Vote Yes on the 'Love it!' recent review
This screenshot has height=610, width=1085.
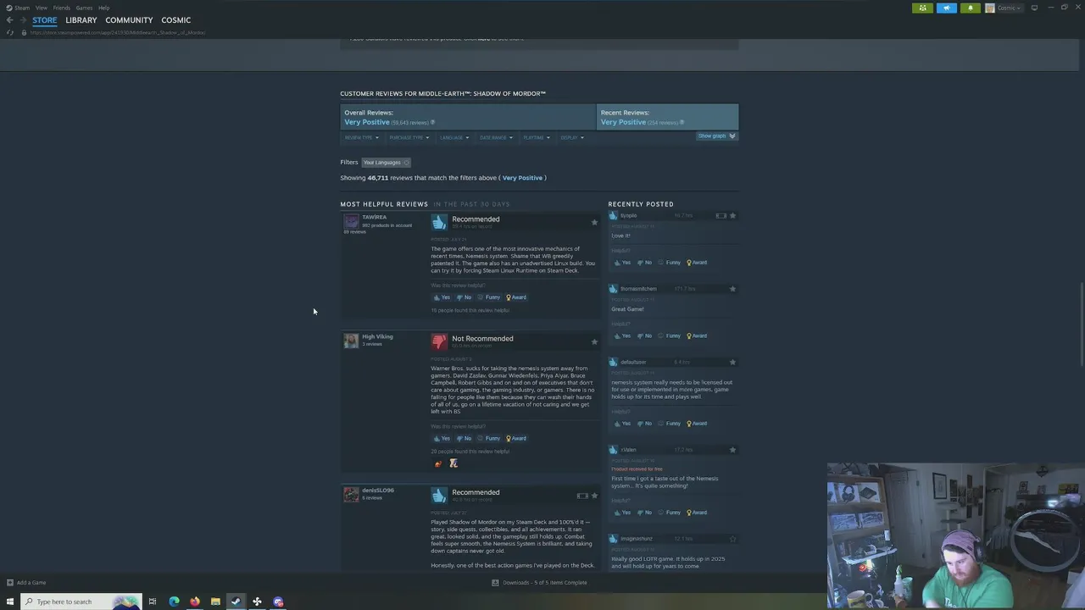pyautogui.click(x=622, y=263)
